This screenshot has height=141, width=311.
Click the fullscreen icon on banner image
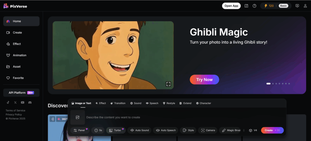click(168, 84)
